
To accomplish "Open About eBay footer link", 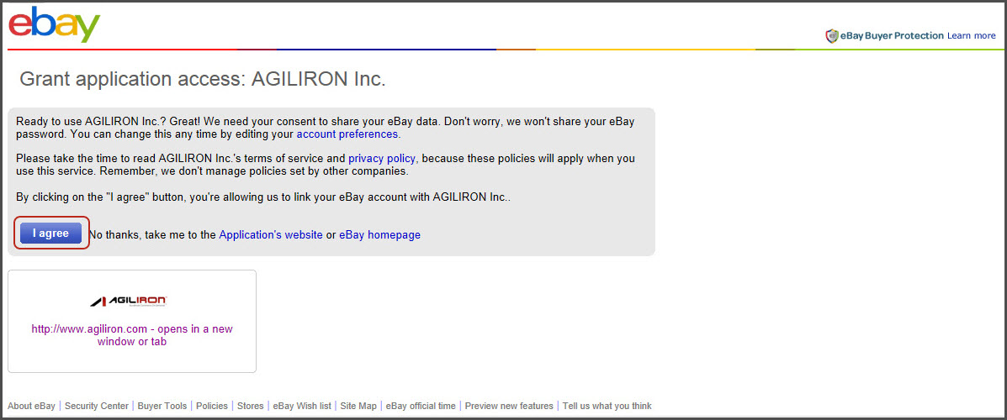I will click(x=31, y=406).
